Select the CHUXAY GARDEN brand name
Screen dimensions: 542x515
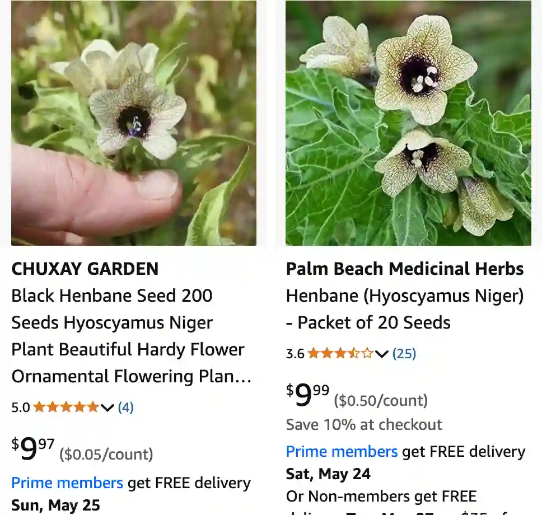pos(85,269)
